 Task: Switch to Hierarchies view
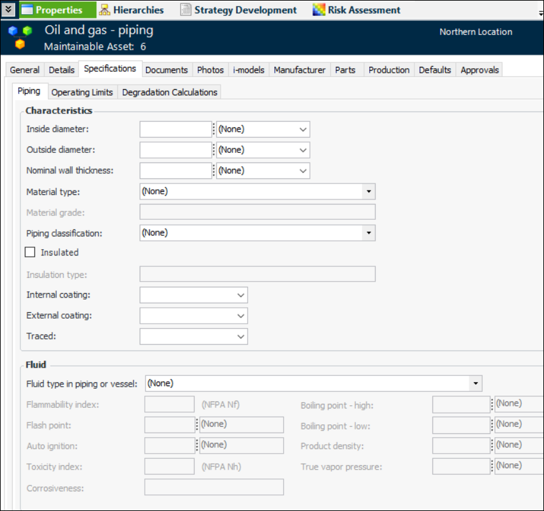[x=131, y=10]
